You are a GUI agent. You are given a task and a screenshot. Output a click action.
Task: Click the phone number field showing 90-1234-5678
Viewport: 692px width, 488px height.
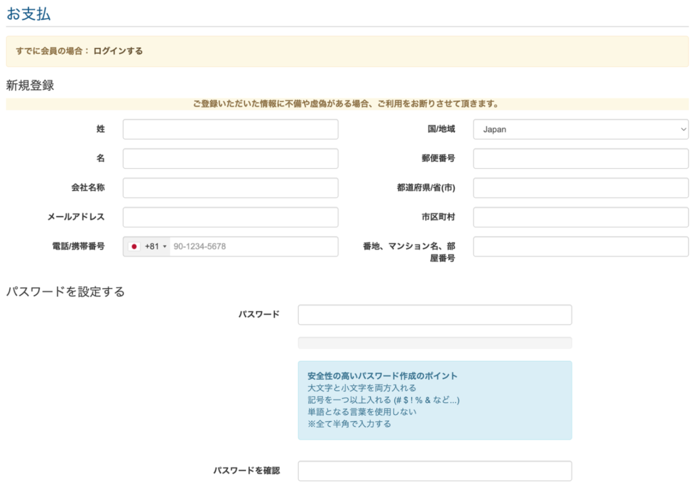click(253, 247)
